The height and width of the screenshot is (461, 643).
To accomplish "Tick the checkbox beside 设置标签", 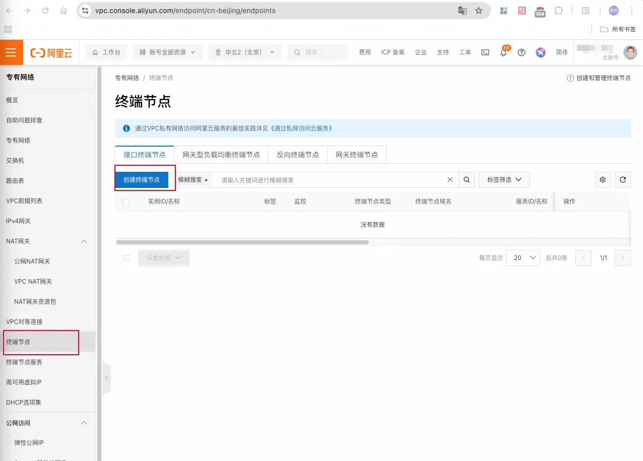I will pyautogui.click(x=126, y=258).
